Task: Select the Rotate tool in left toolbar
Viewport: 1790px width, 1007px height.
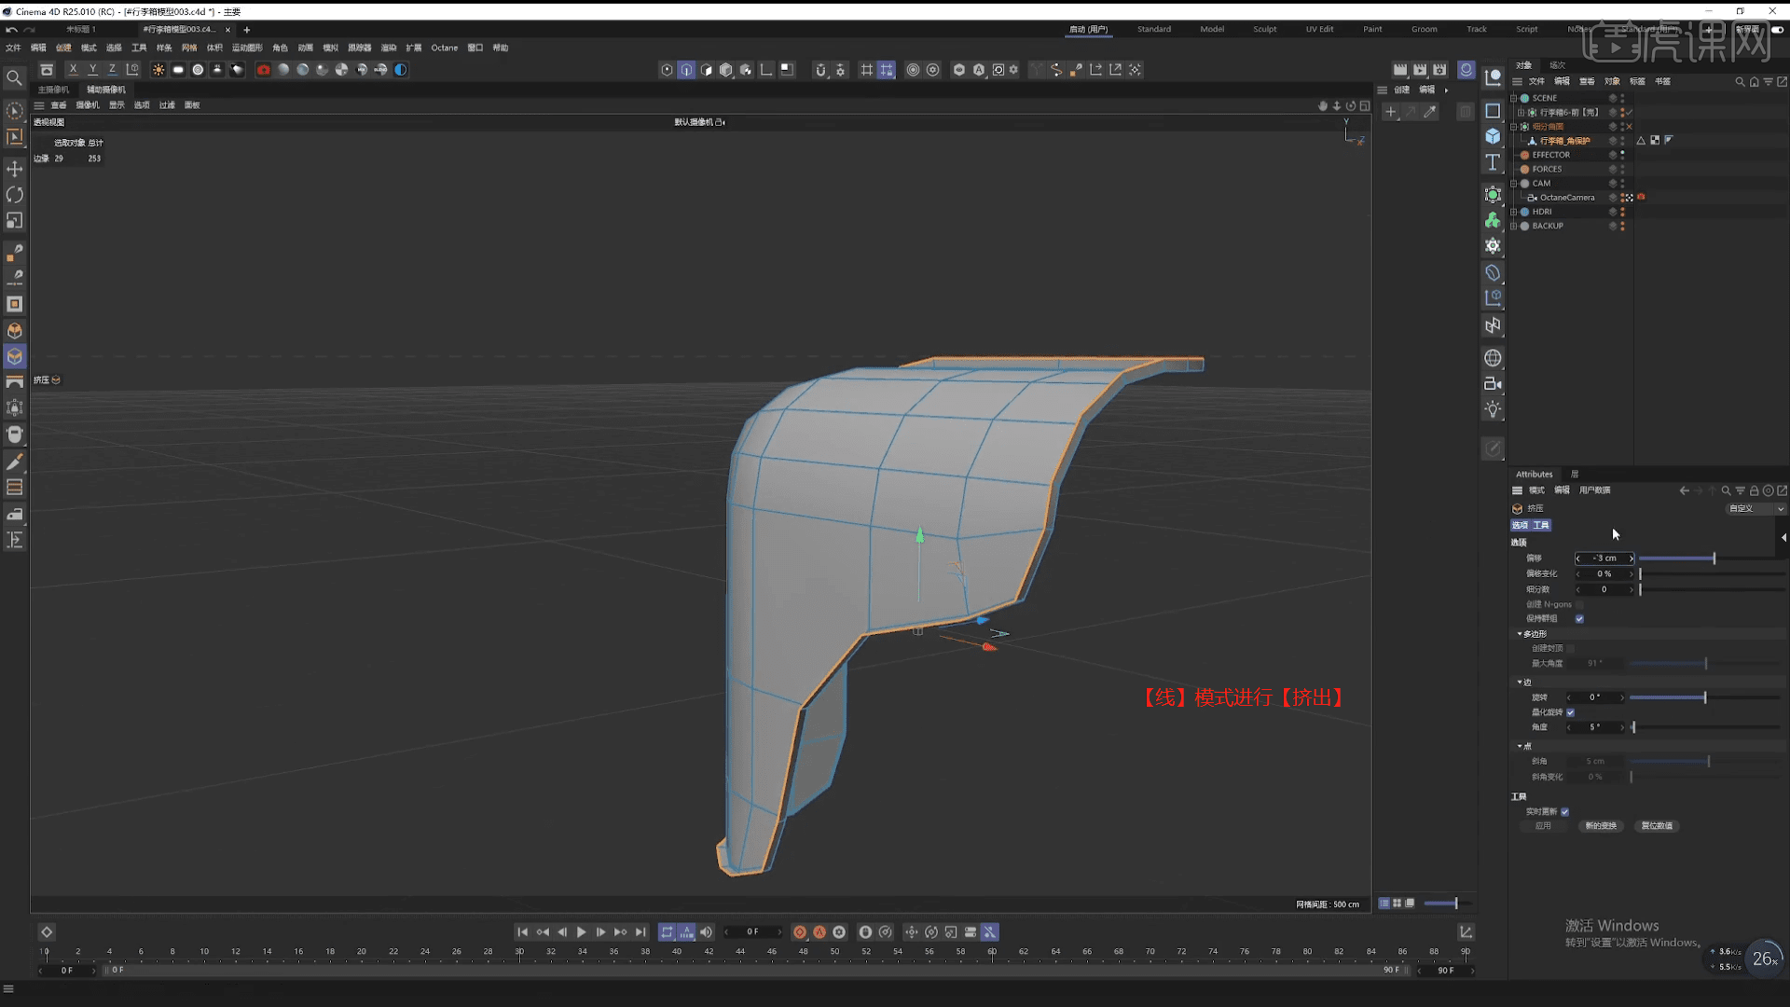Action: 14,195
